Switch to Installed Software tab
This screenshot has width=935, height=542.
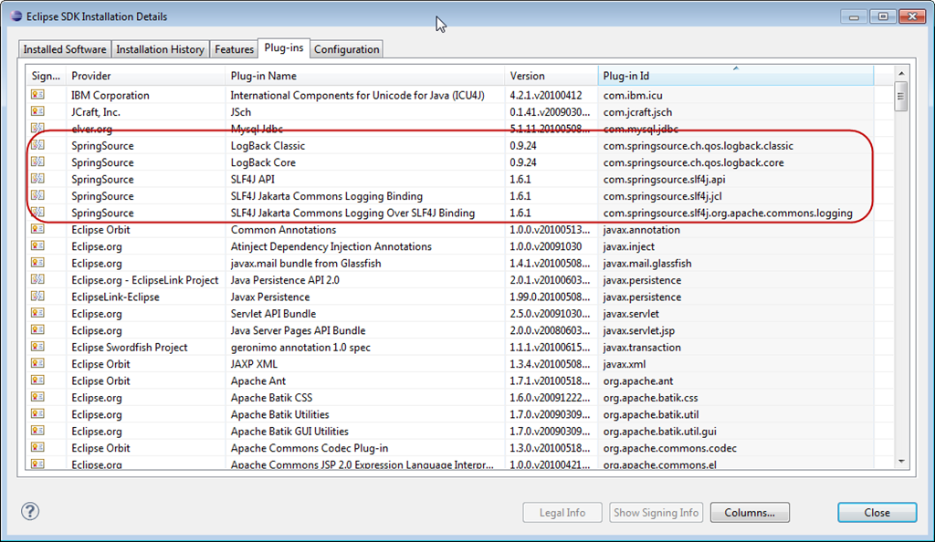[x=65, y=49]
